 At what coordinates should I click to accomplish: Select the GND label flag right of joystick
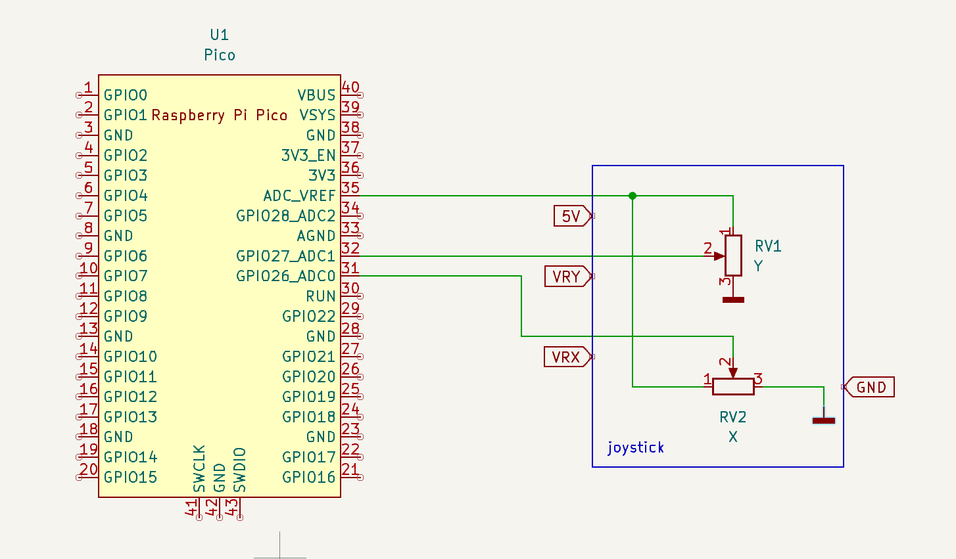870,388
